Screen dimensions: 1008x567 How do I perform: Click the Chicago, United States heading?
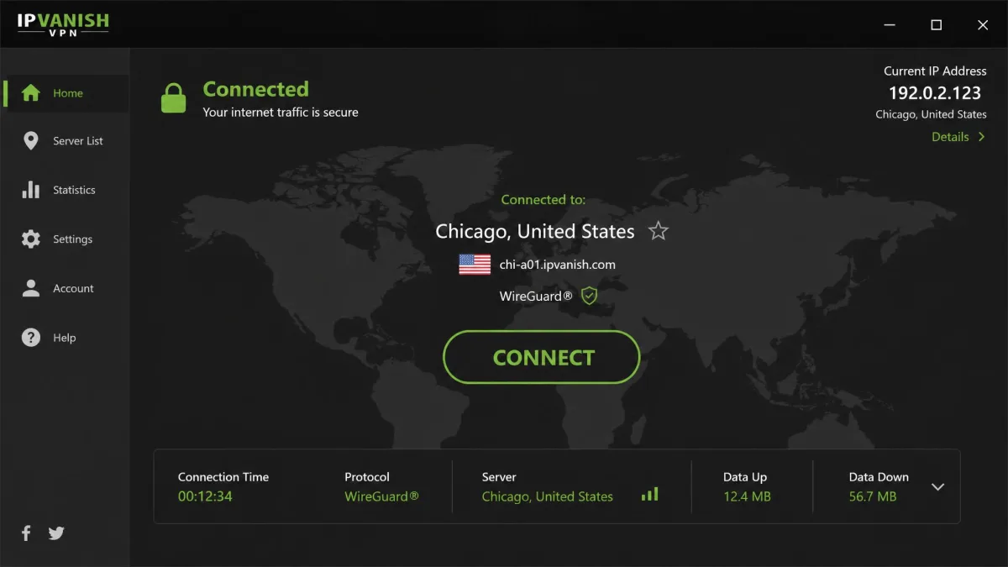point(535,231)
